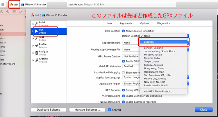The height and width of the screenshot is (117, 218).
Task: Open the Routing App Coverage File dropdown
Action: pyautogui.click(x=131, y=50)
